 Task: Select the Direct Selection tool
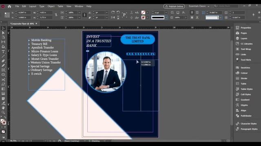point(3,33)
